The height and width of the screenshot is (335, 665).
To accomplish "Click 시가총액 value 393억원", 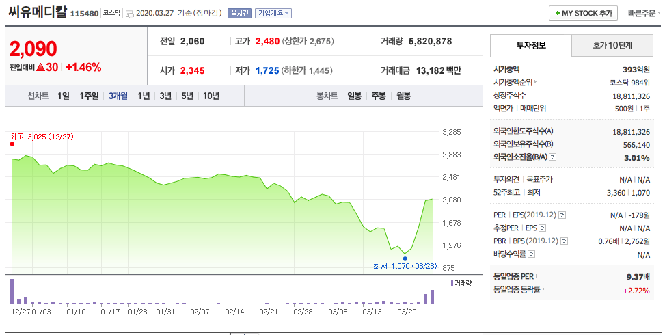I will point(636,70).
